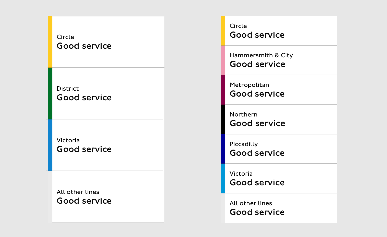Click the yellow Circle colour bar on the left panel
Viewport: 387px width, 237px height.
click(x=50, y=42)
